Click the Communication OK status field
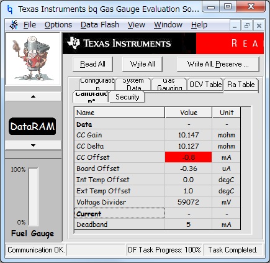This screenshot has height=263, width=270. (x=36, y=250)
